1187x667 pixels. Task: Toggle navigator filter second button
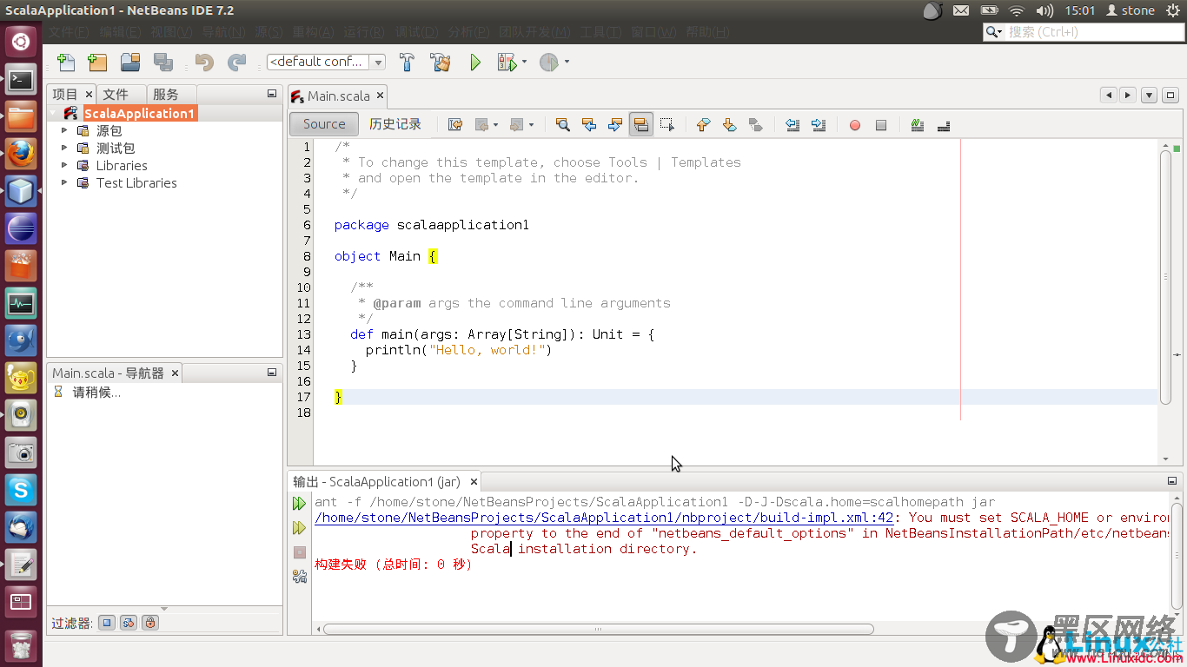129,623
